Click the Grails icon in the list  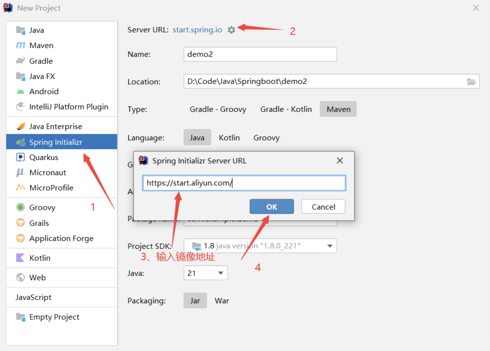pyautogui.click(x=20, y=223)
